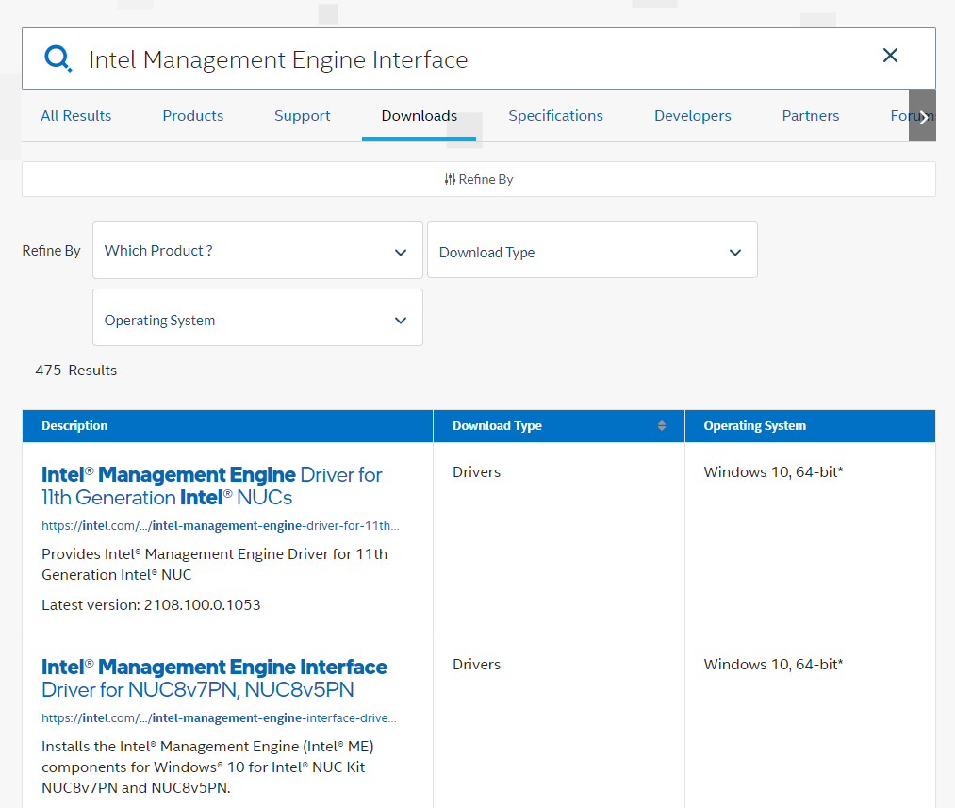Click the magnifying glass search icon

tap(58, 58)
